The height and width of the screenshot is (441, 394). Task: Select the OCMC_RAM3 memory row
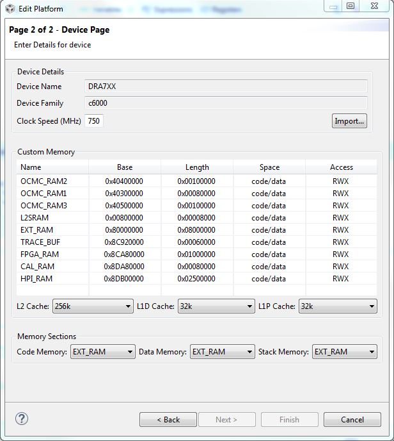pos(197,206)
